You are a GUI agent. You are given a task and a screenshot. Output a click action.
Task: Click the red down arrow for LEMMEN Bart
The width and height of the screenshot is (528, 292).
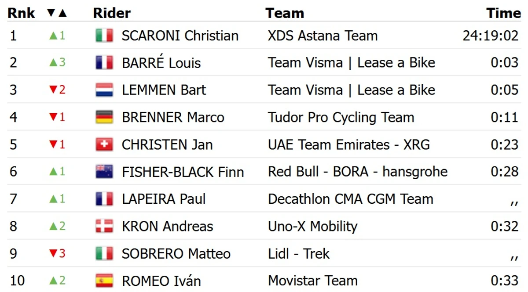[53, 90]
